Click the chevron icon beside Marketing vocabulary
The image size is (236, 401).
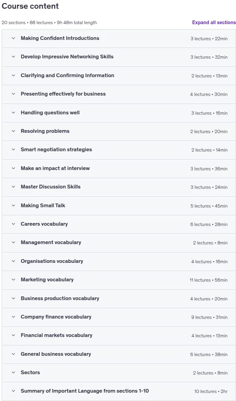(13, 280)
